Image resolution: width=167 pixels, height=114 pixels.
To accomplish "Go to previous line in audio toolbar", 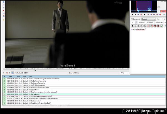I will (132, 15).
